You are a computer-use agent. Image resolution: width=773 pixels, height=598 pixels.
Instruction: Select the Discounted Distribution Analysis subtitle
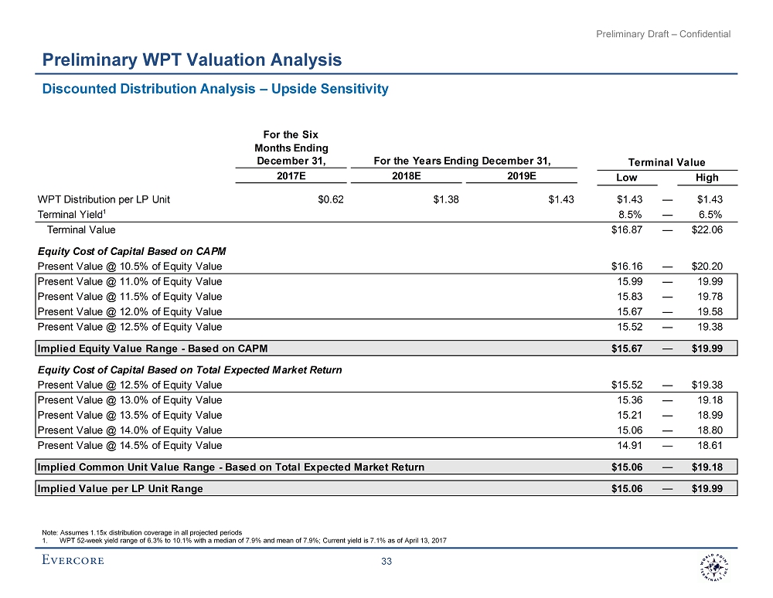click(214, 89)
